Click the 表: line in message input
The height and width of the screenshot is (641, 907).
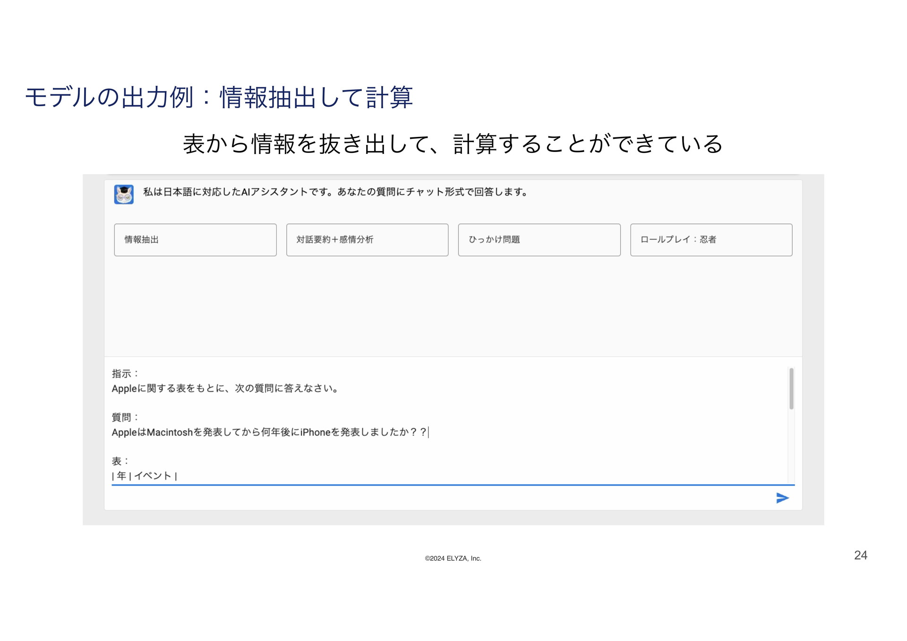[x=120, y=461]
